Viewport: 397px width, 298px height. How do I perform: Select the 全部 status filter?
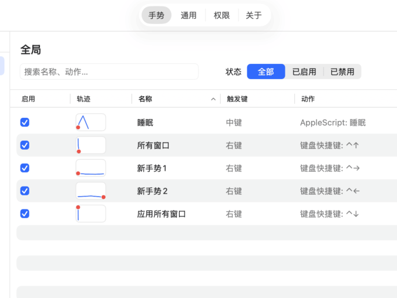[266, 72]
